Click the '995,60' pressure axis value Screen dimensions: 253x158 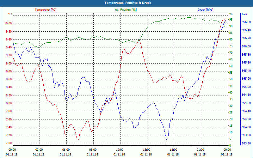[247, 63]
